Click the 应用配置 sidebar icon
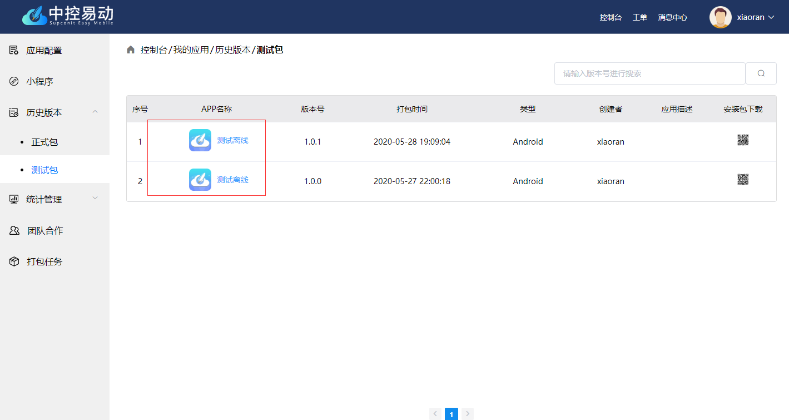789x420 pixels. (x=14, y=51)
